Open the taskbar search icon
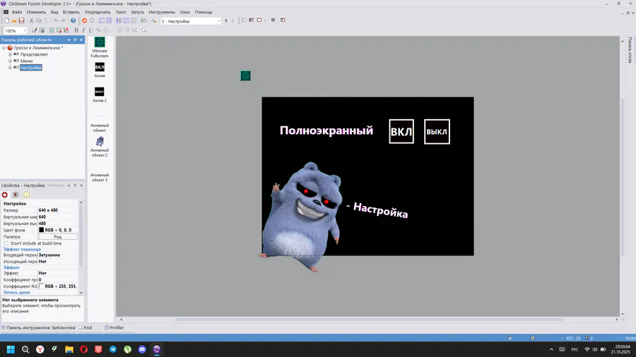This screenshot has width=636, height=357. click(25, 349)
